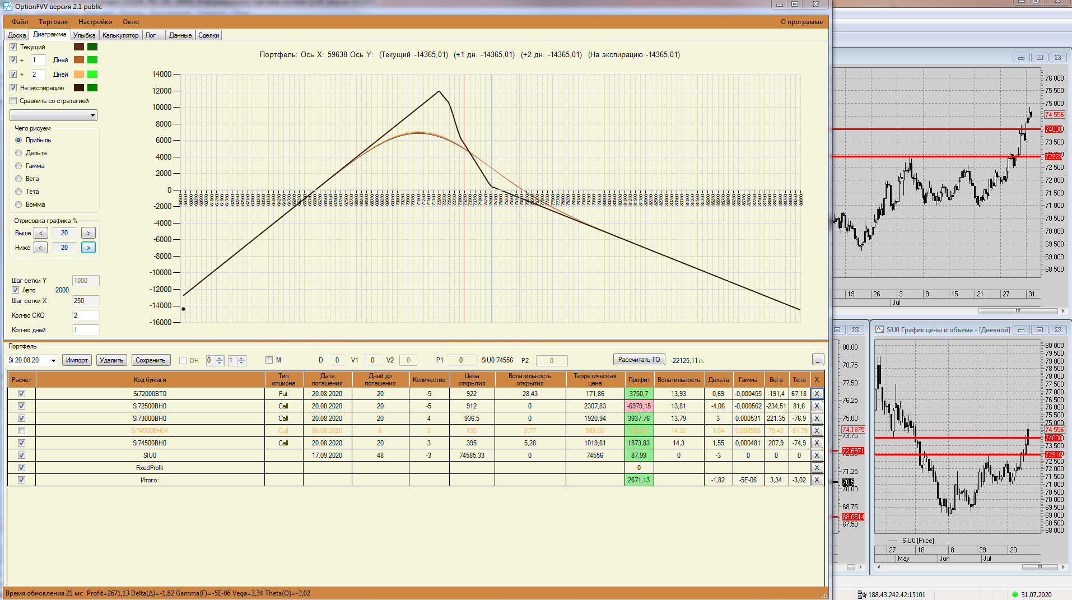Viewport: 1072px width, 600px height.
Task: Switch to the Улыбка tab
Action: 85,35
